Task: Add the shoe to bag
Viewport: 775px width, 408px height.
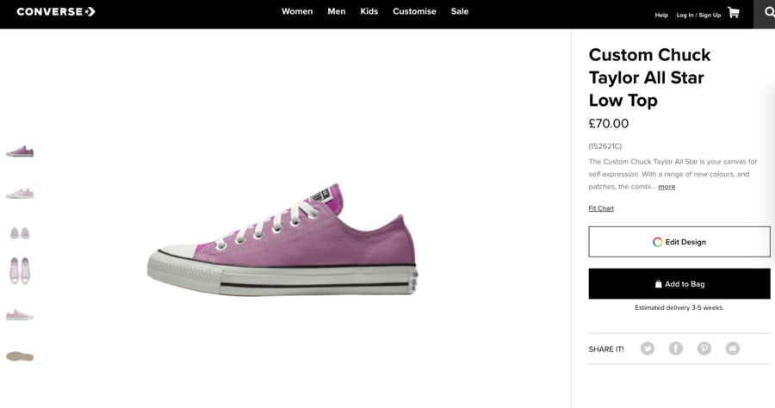Action: (679, 284)
